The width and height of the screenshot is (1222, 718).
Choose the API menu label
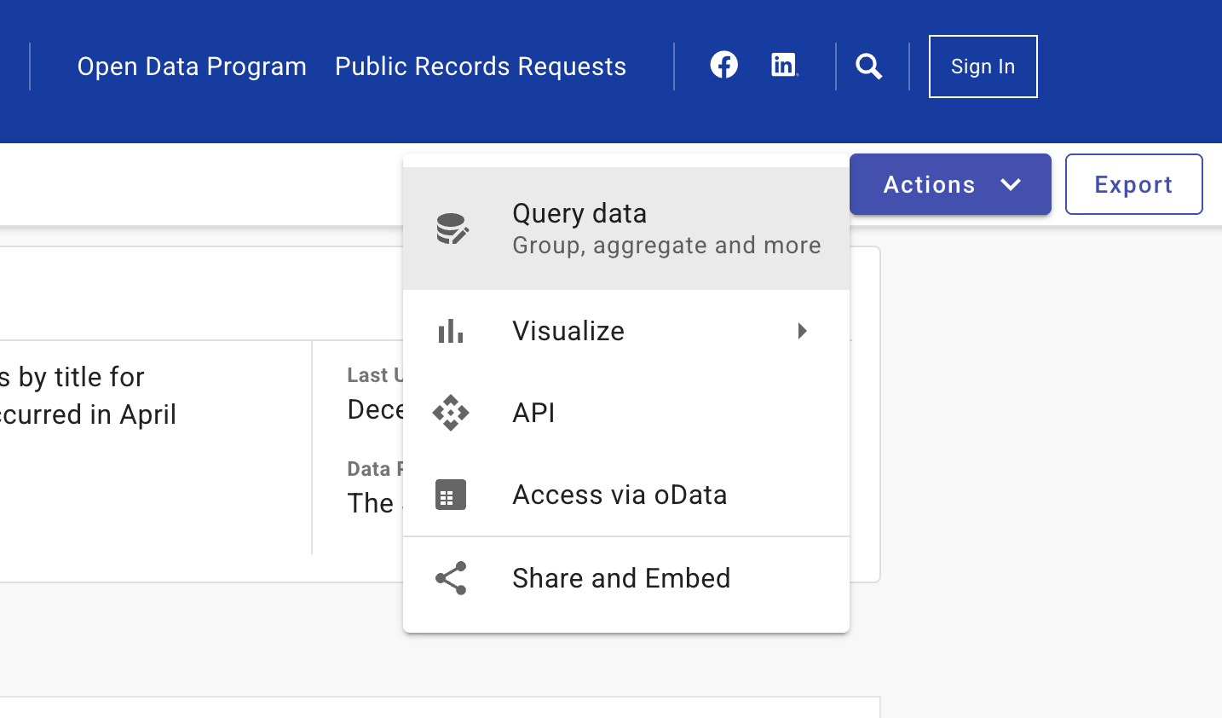click(533, 413)
